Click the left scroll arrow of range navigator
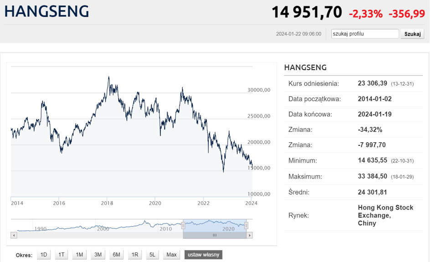Screen dimensions: 432x262 pos(14,235)
